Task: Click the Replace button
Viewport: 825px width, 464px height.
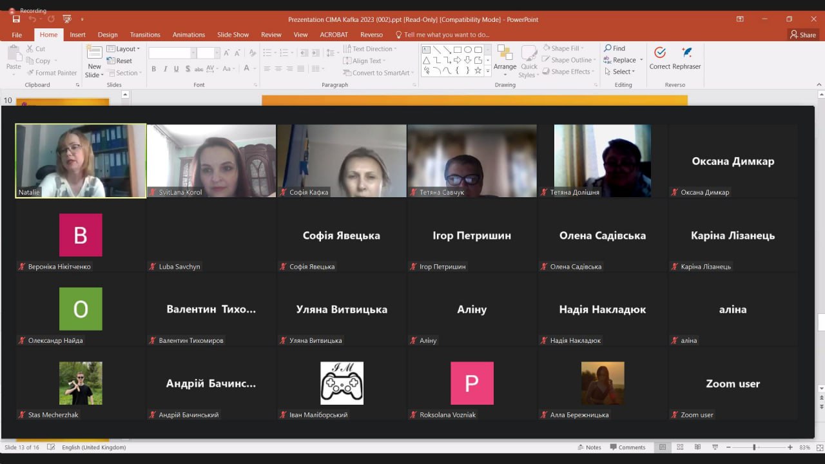Action: [619, 60]
